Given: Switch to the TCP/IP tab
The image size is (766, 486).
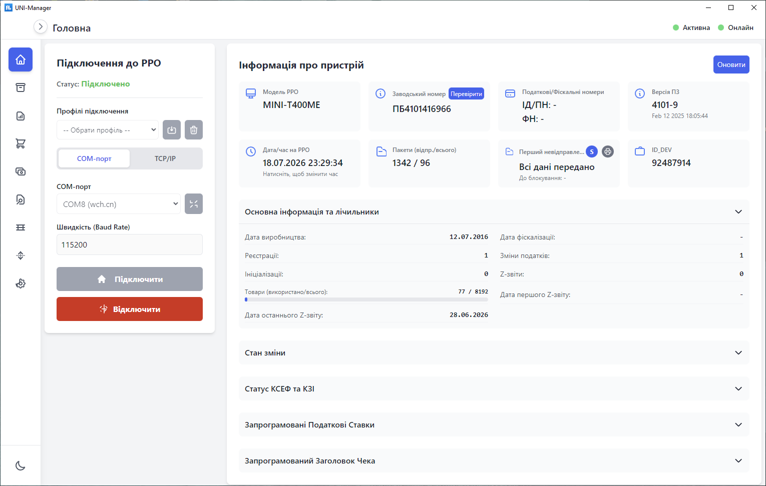Looking at the screenshot, I should 165,158.
